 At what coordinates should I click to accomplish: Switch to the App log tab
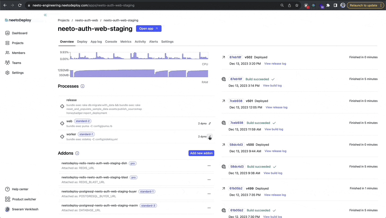[96, 42]
